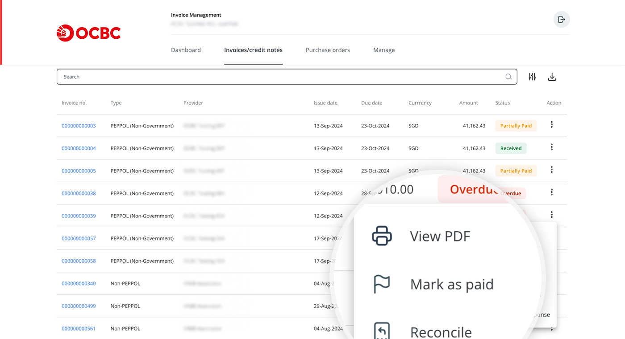Screen dimensions: 625x339
Task: Choose Reconcile from the action menu
Action: [441, 332]
